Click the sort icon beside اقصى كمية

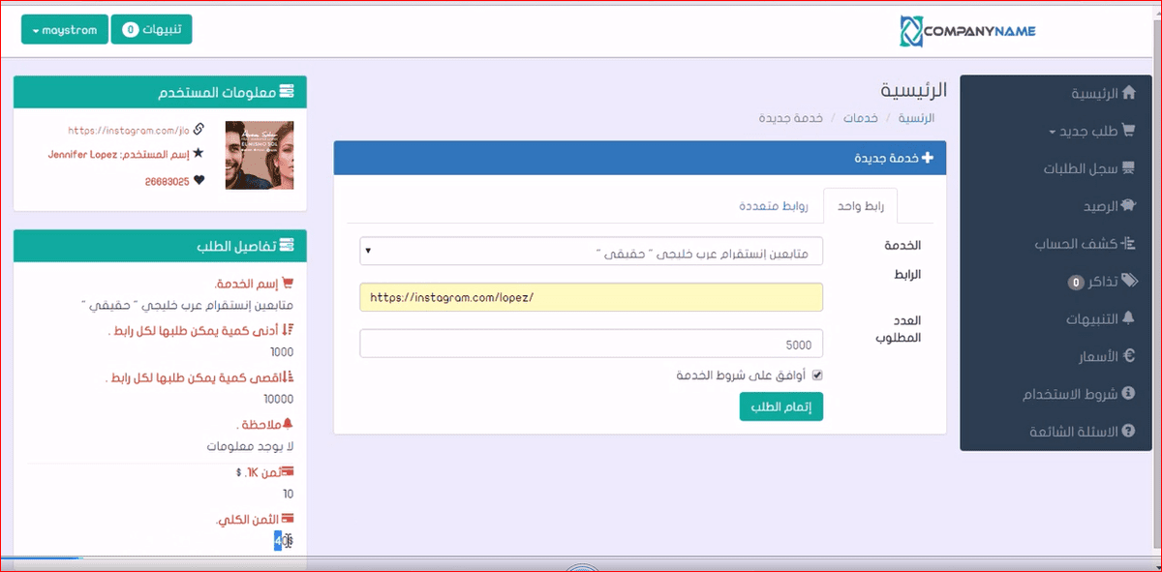(x=288, y=377)
